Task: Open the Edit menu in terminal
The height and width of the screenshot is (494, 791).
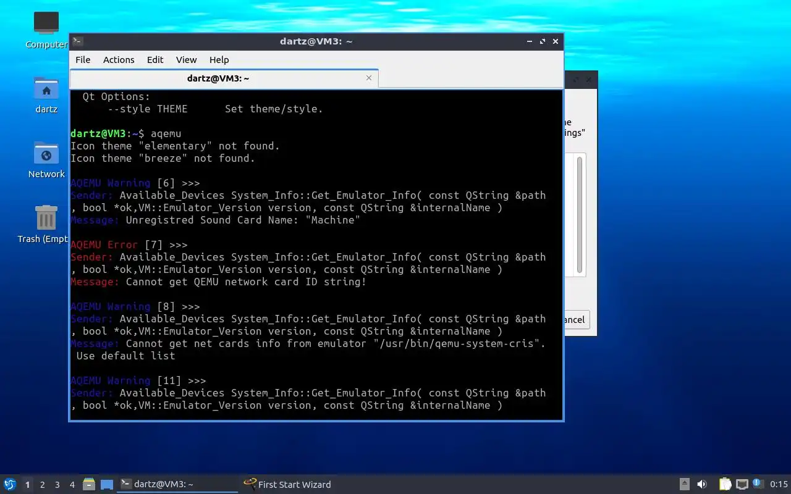Action: [x=155, y=60]
